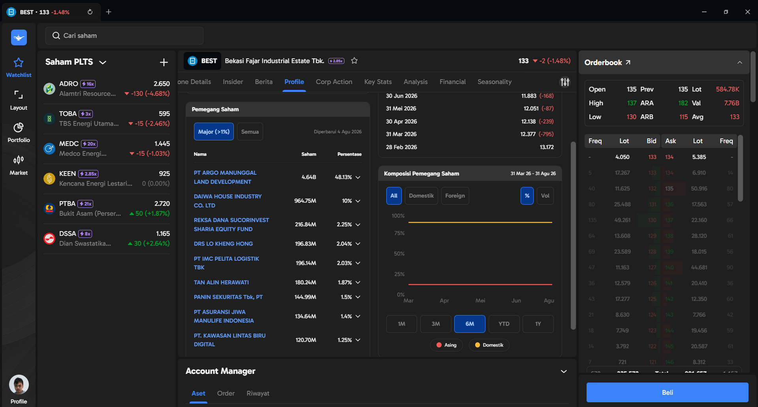Pop out the Orderbook with arrow icon

628,62
